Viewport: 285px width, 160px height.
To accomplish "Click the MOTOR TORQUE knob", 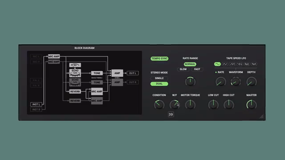I will coord(190,104).
